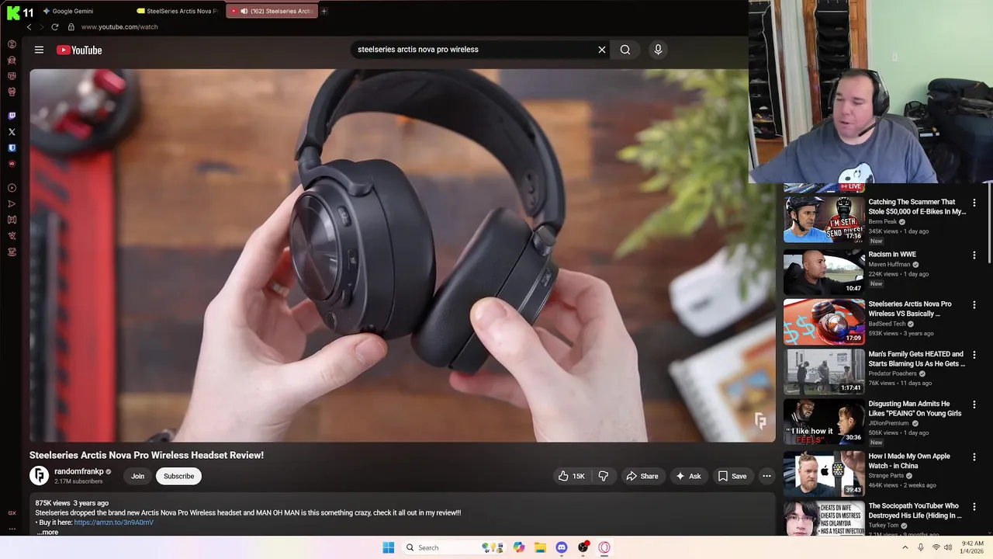Switch to the SteelSeries Arctis Nova tab
The width and height of the screenshot is (993, 559).
[177, 11]
